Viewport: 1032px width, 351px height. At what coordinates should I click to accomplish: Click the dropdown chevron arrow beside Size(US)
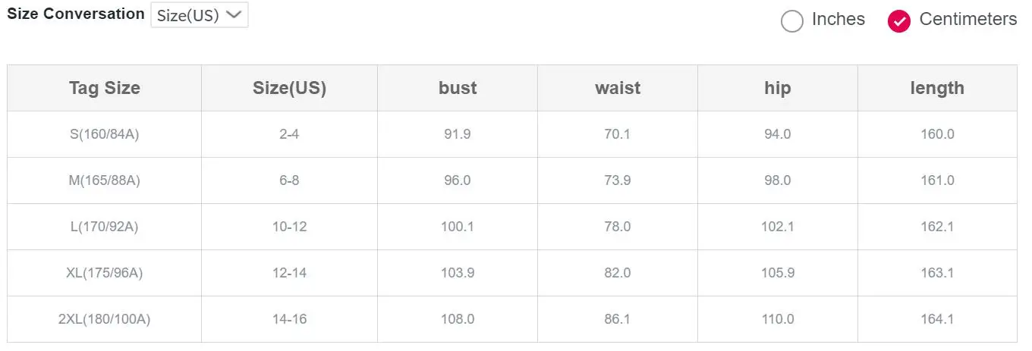point(234,15)
